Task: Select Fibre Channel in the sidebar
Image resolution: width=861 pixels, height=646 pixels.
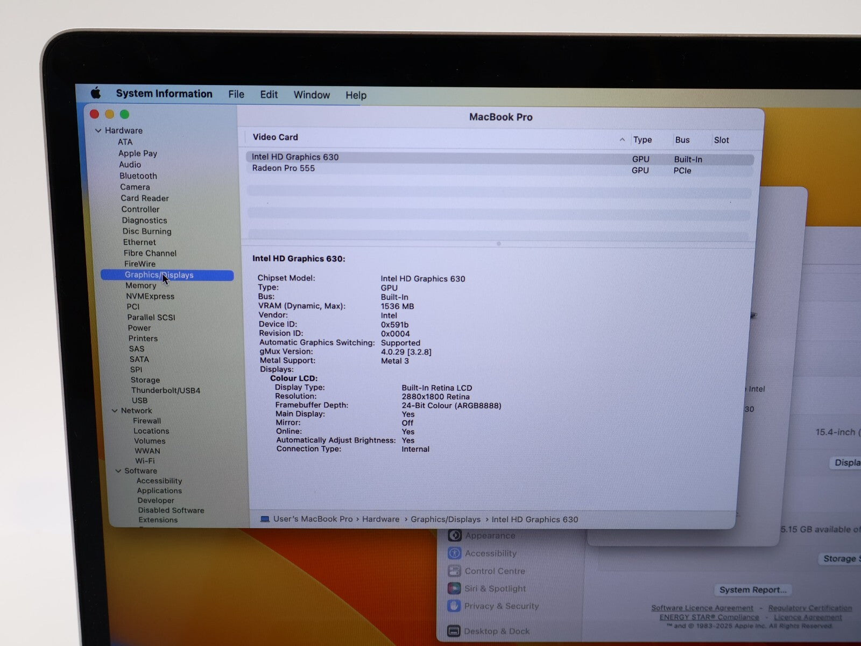Action: [x=150, y=253]
